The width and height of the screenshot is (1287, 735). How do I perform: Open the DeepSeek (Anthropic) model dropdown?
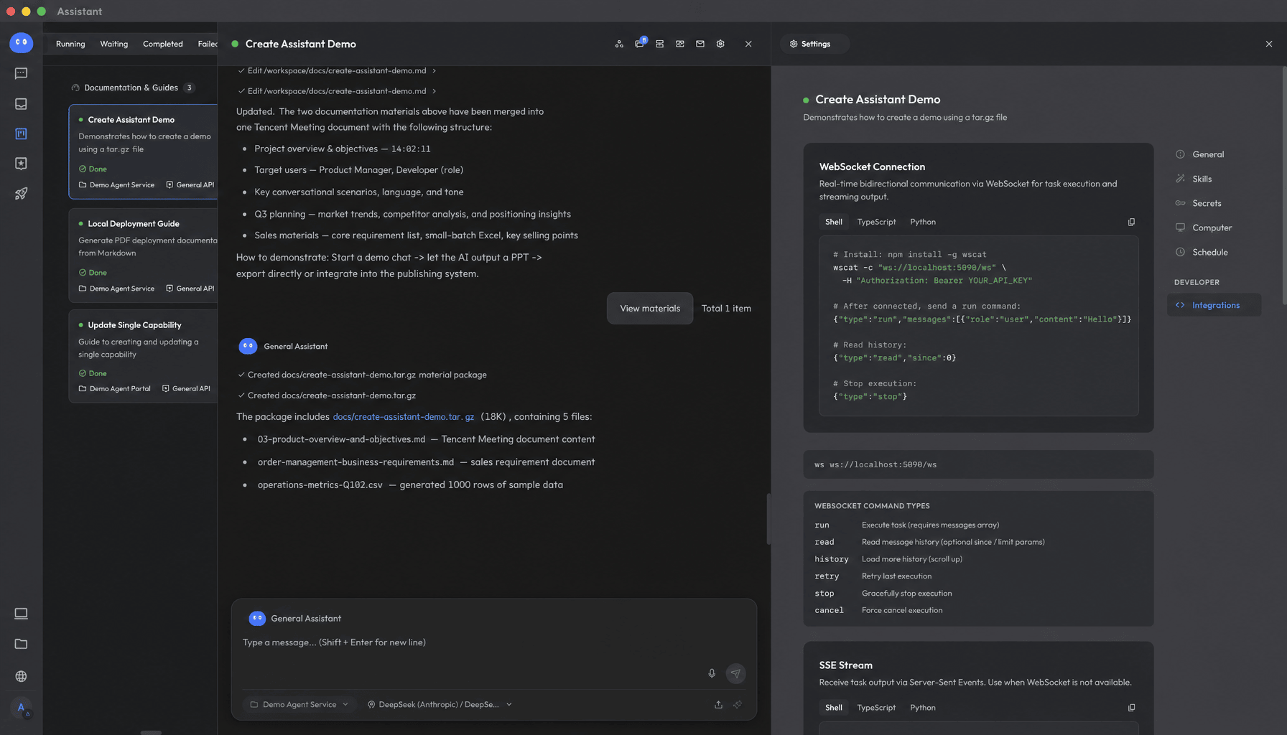pyautogui.click(x=439, y=705)
